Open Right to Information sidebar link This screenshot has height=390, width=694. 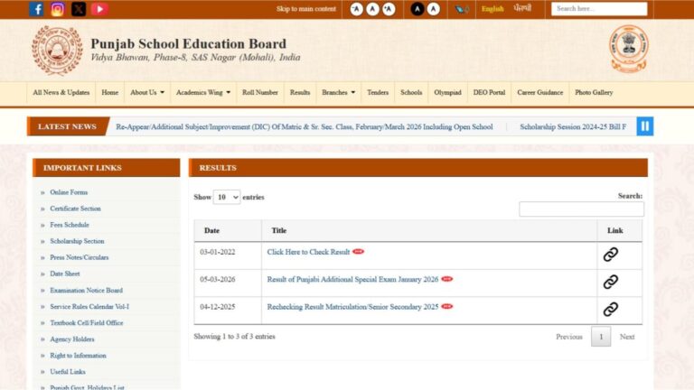pos(78,356)
